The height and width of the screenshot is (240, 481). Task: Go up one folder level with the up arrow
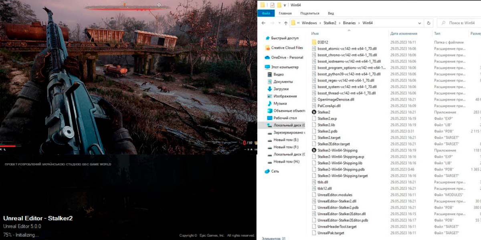[x=285, y=23]
